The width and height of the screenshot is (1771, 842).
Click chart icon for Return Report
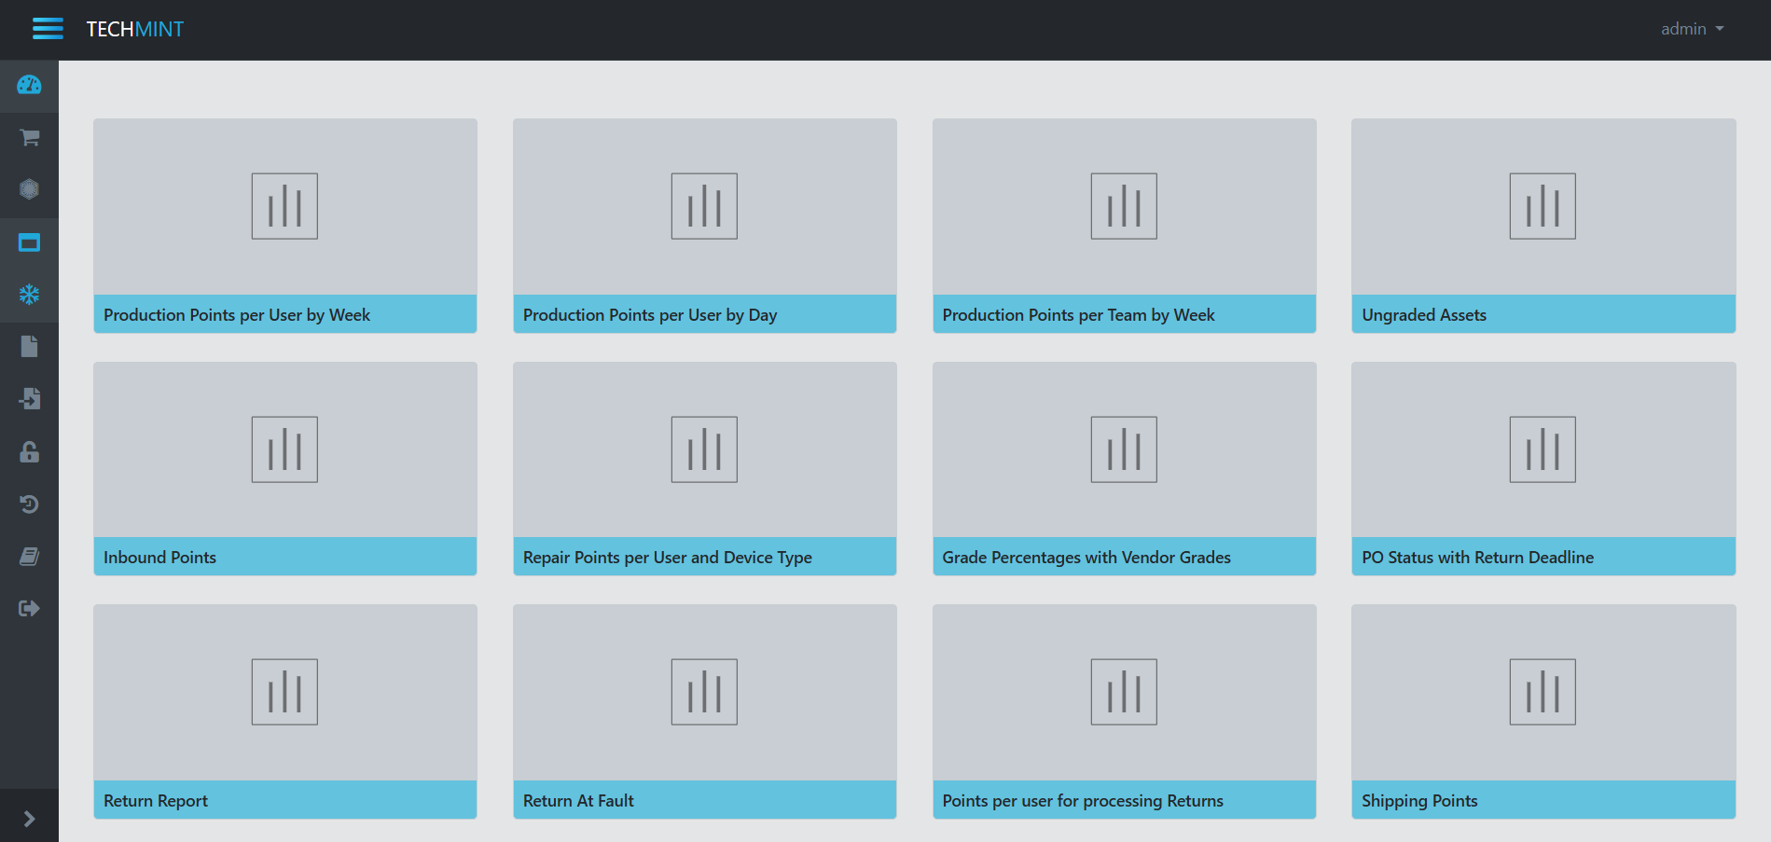284,692
